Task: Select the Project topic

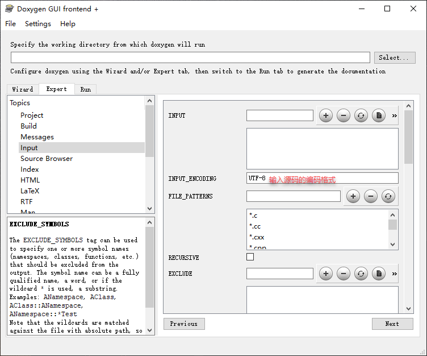Action: (32, 115)
